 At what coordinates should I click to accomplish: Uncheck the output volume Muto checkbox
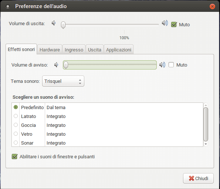tap(174, 24)
